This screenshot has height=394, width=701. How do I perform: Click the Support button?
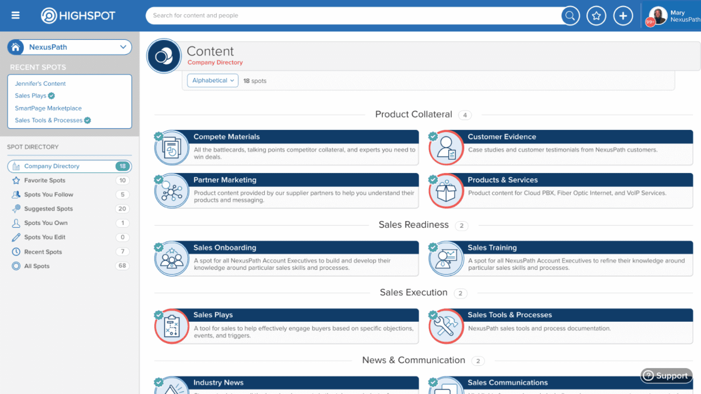[x=666, y=376]
